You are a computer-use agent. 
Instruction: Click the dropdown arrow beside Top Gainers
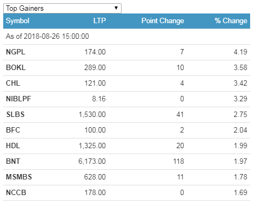pos(116,8)
